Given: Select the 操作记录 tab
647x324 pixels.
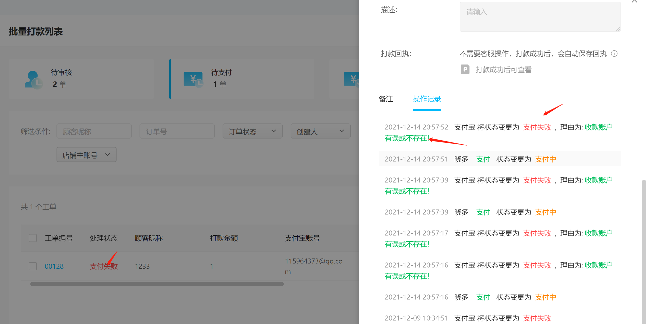Looking at the screenshot, I should pos(427,99).
